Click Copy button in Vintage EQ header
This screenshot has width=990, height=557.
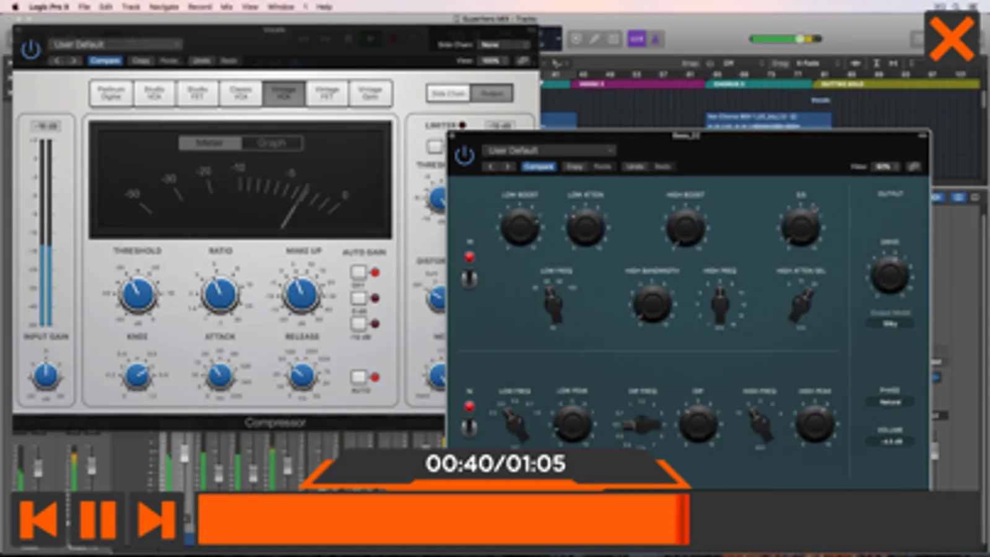click(x=575, y=166)
